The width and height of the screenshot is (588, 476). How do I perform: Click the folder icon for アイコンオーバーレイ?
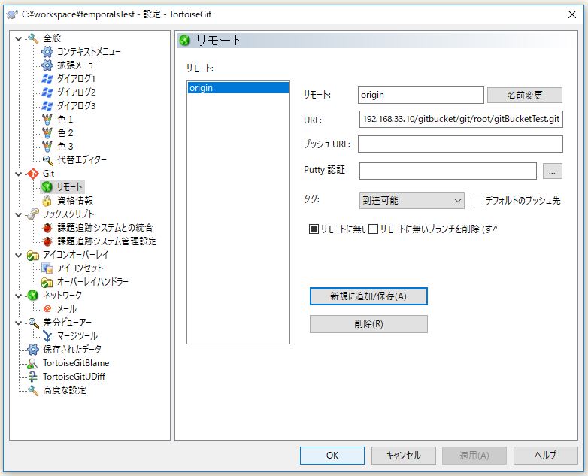click(x=33, y=255)
